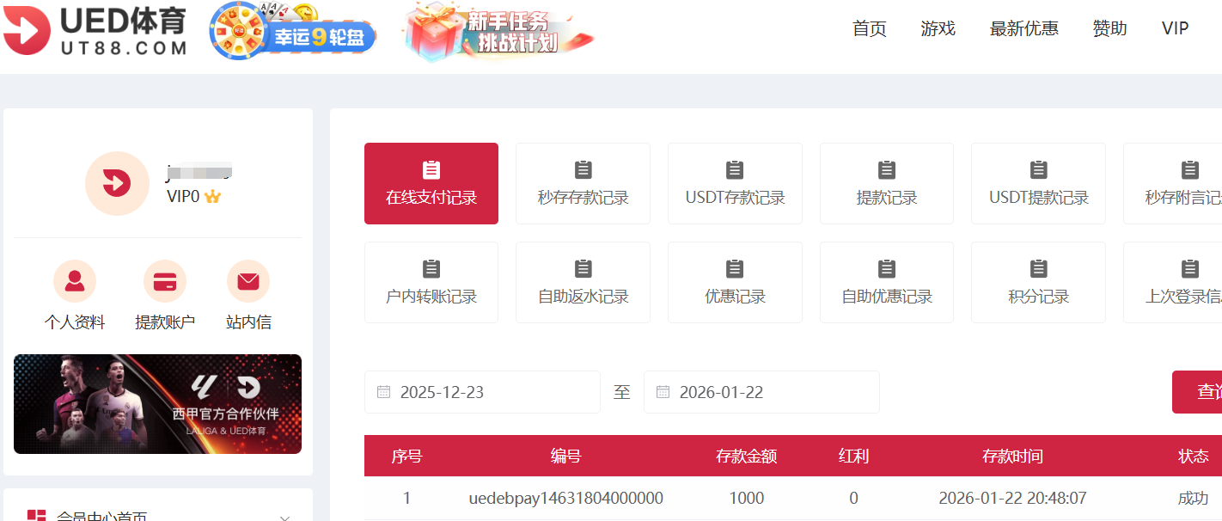Click the clipboard icon on 提款记录

886,170
